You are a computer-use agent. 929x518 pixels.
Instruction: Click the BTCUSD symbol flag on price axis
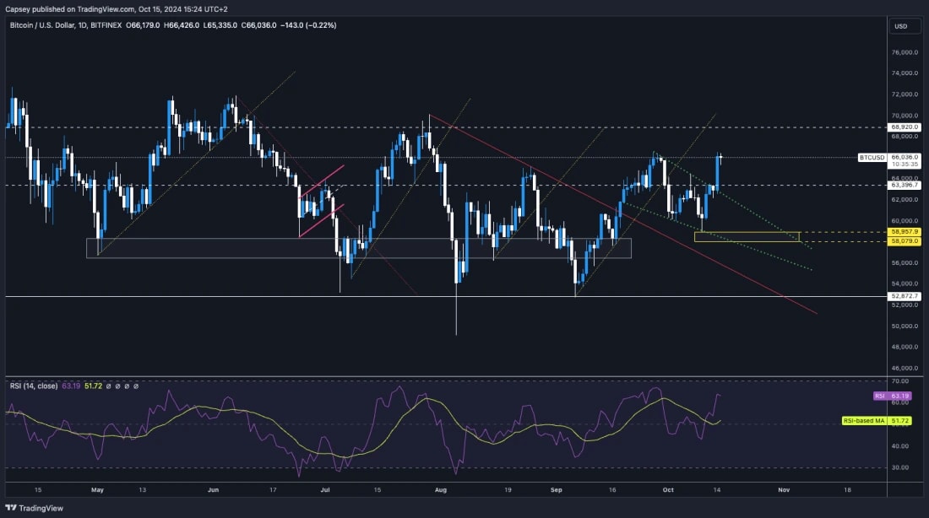(873, 157)
